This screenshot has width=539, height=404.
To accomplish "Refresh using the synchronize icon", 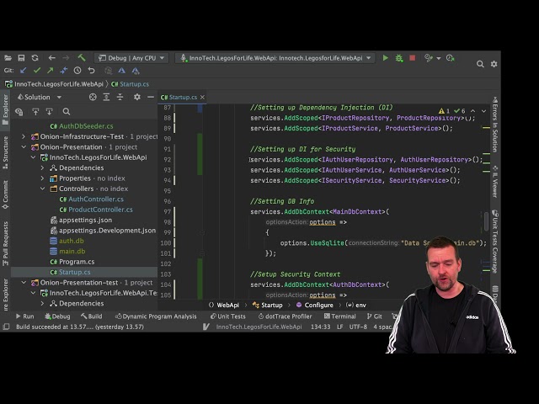I will coord(35,58).
